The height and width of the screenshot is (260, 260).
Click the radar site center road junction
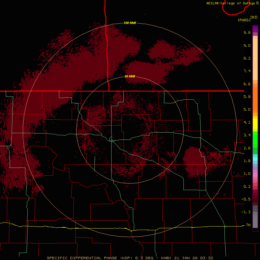coord(112,141)
